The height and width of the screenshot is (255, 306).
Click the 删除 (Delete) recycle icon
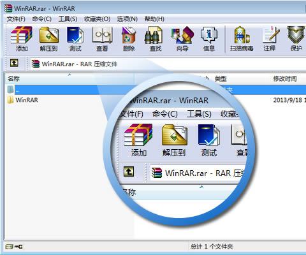click(x=129, y=39)
